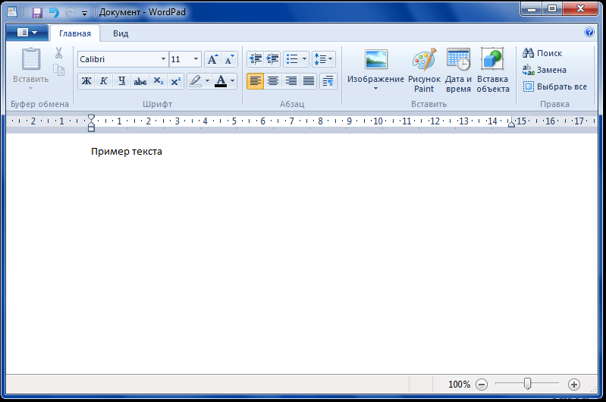Viewport: 606px width, 402px height.
Task: Open the highlight color dropdown arrow
Action: coord(207,81)
